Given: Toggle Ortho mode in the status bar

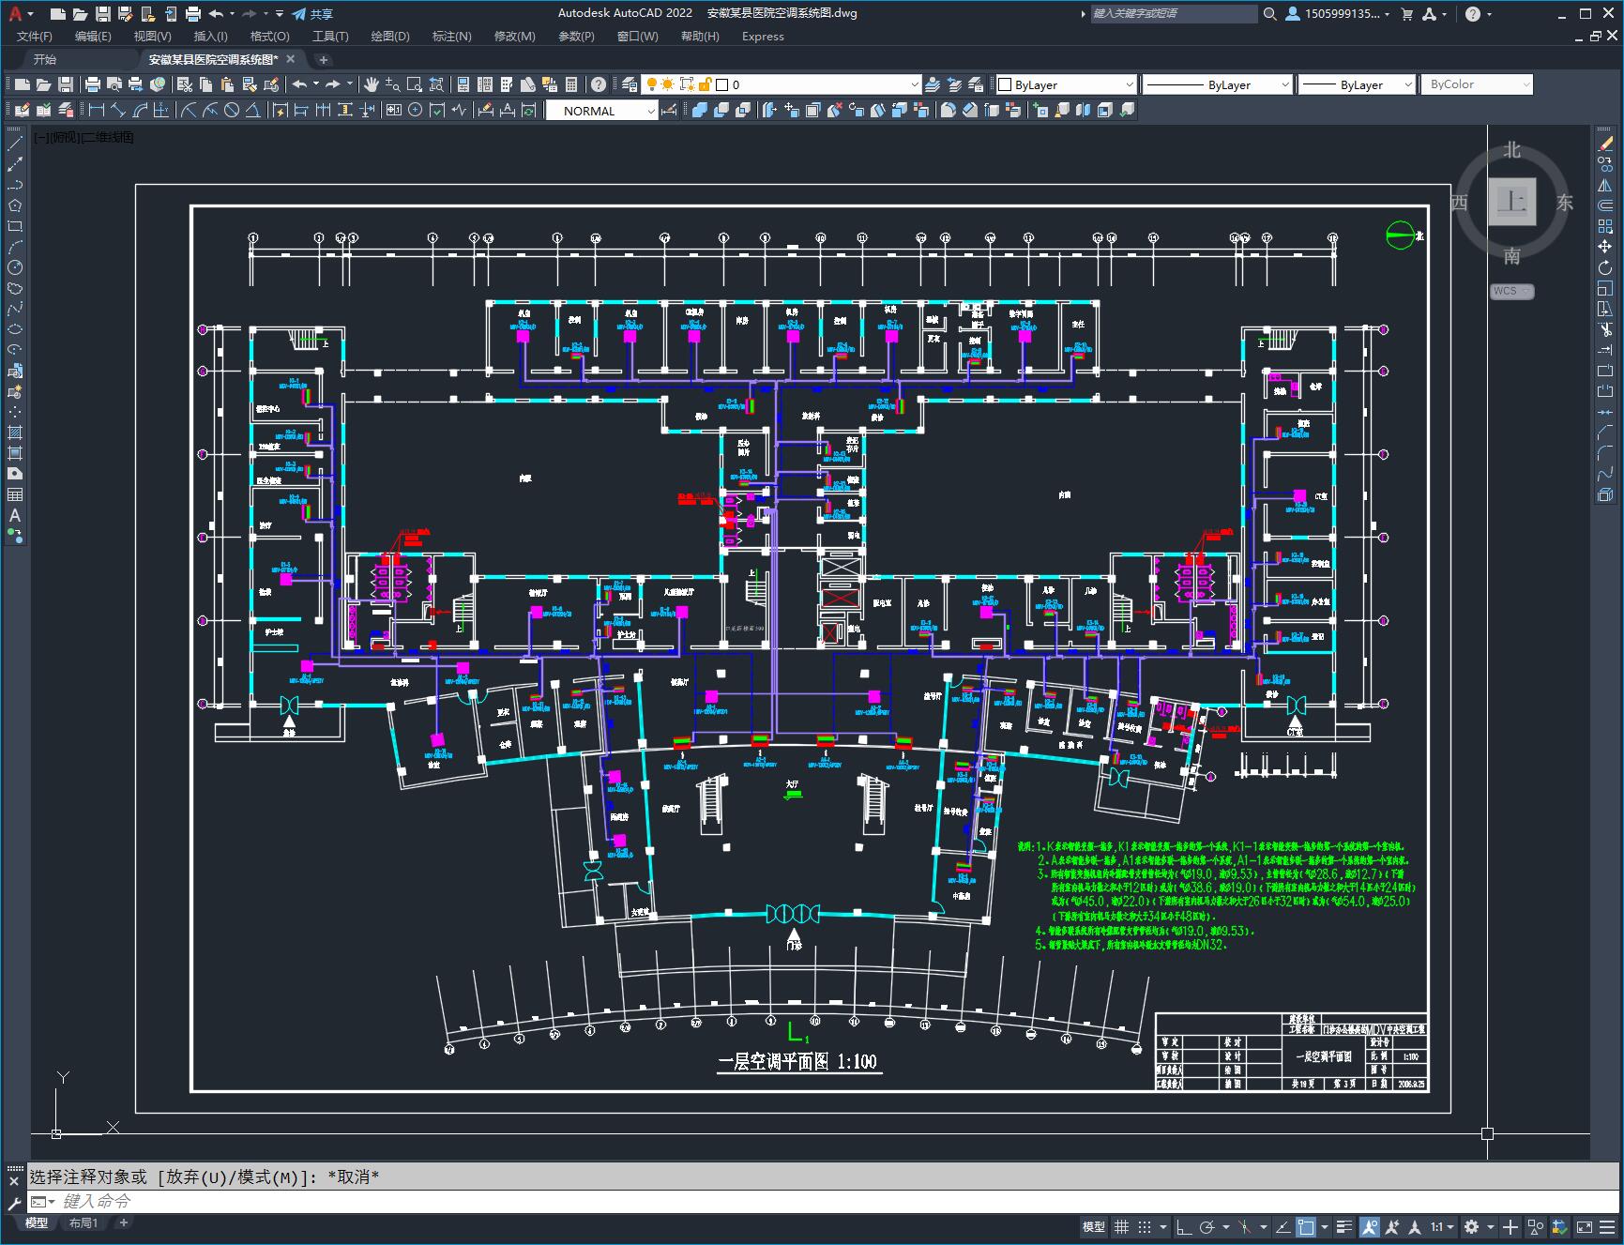Looking at the screenshot, I should (1184, 1226).
